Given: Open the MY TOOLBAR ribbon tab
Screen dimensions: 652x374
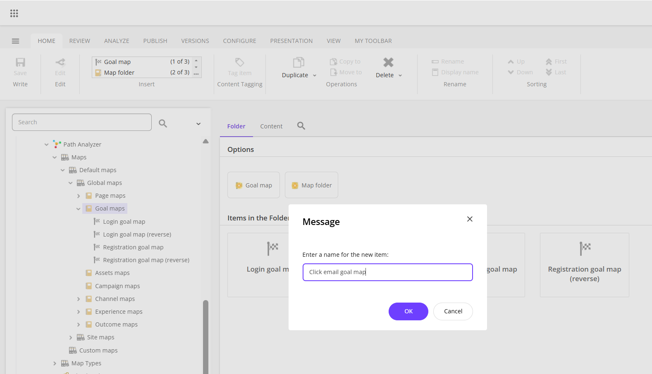Looking at the screenshot, I should 373,41.
